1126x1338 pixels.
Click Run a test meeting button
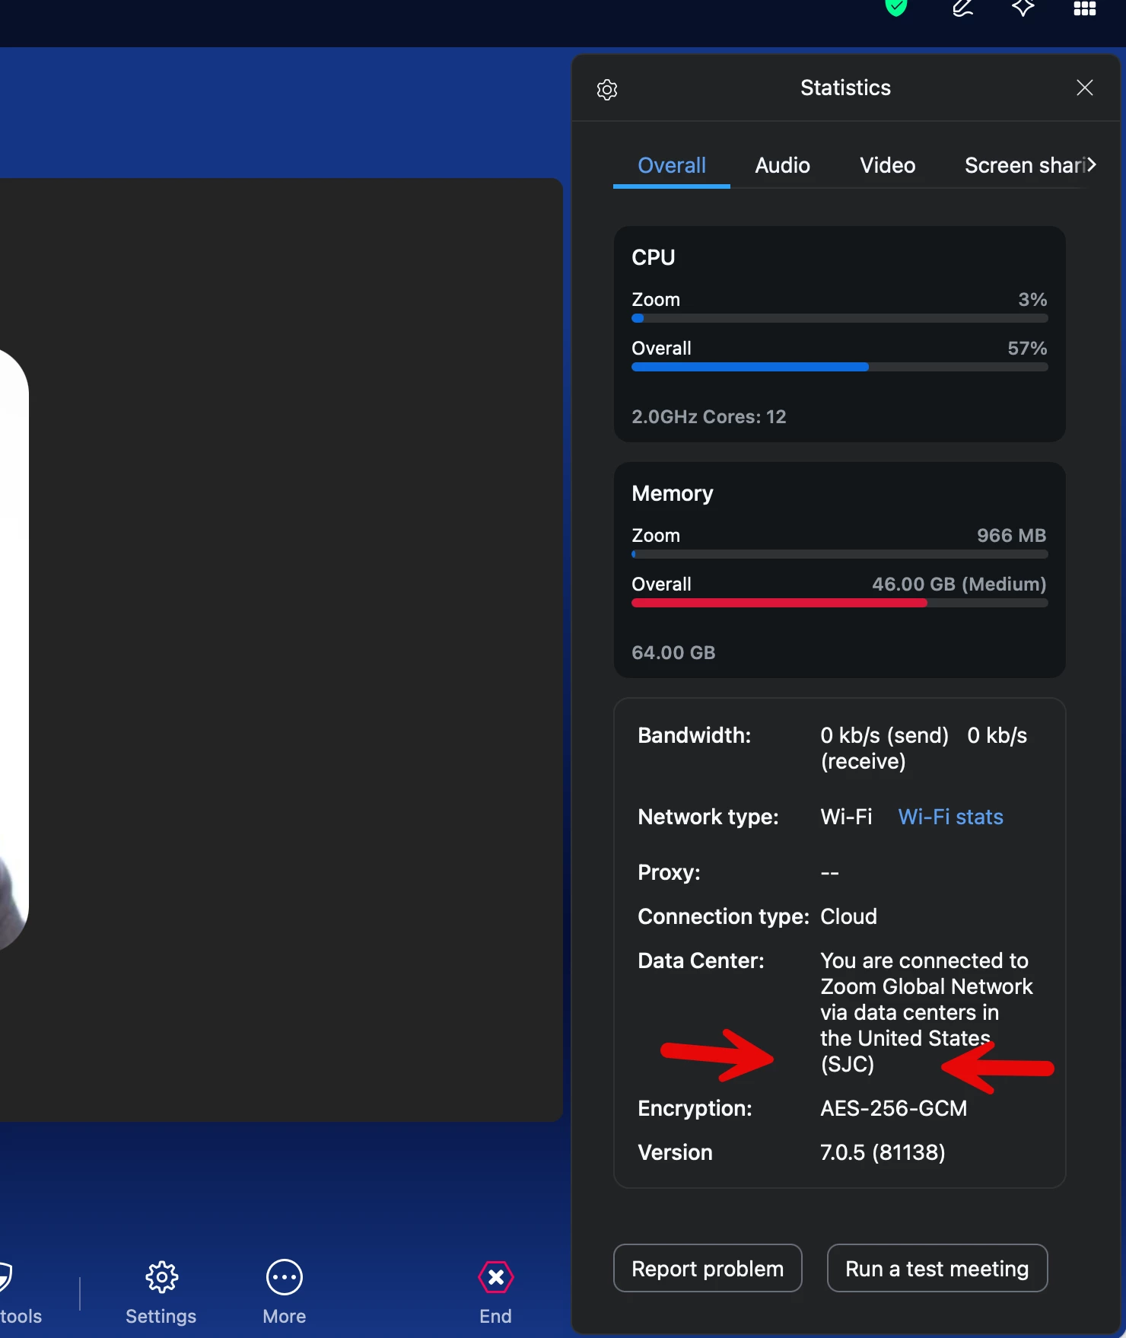[x=937, y=1268]
